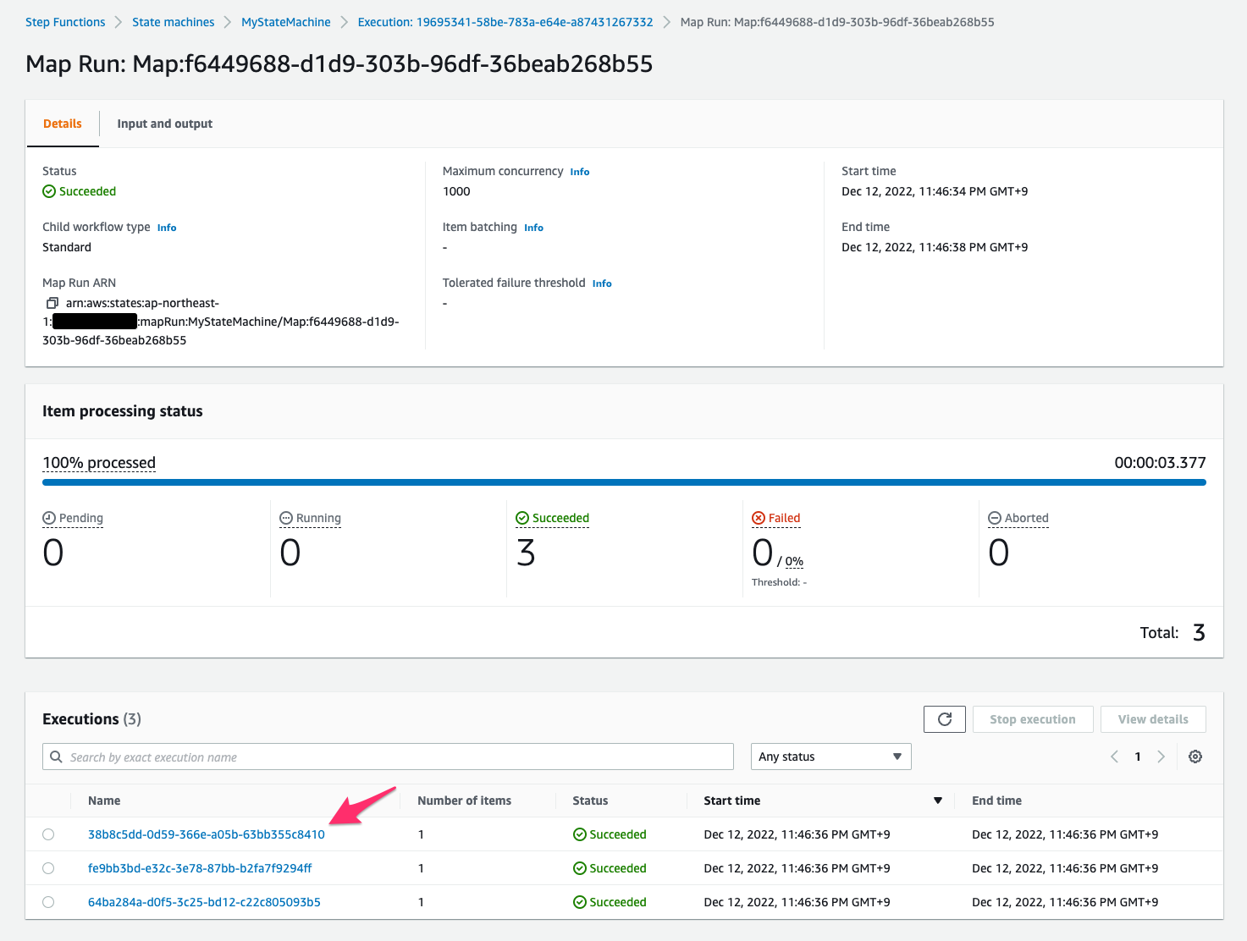Select radio for execution fe9bb3bd-e32c
The image size is (1247, 941).
pyautogui.click(x=48, y=868)
